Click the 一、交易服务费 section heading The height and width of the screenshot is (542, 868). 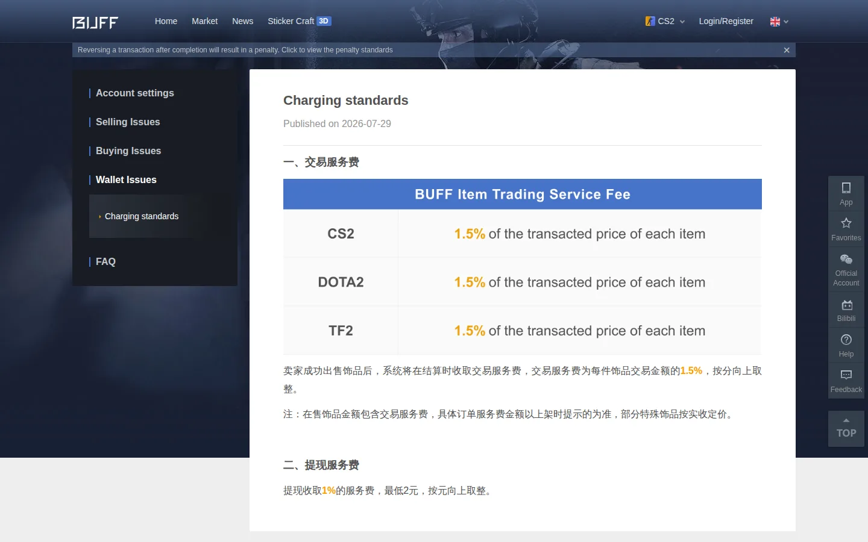tap(321, 162)
